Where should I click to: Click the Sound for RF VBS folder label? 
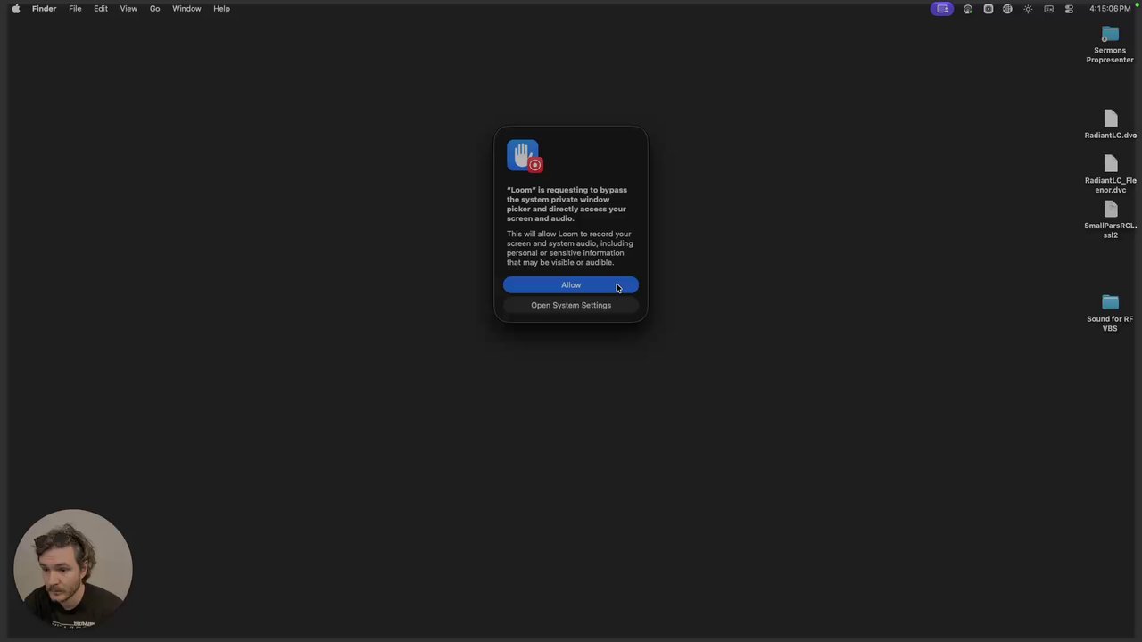click(x=1110, y=324)
